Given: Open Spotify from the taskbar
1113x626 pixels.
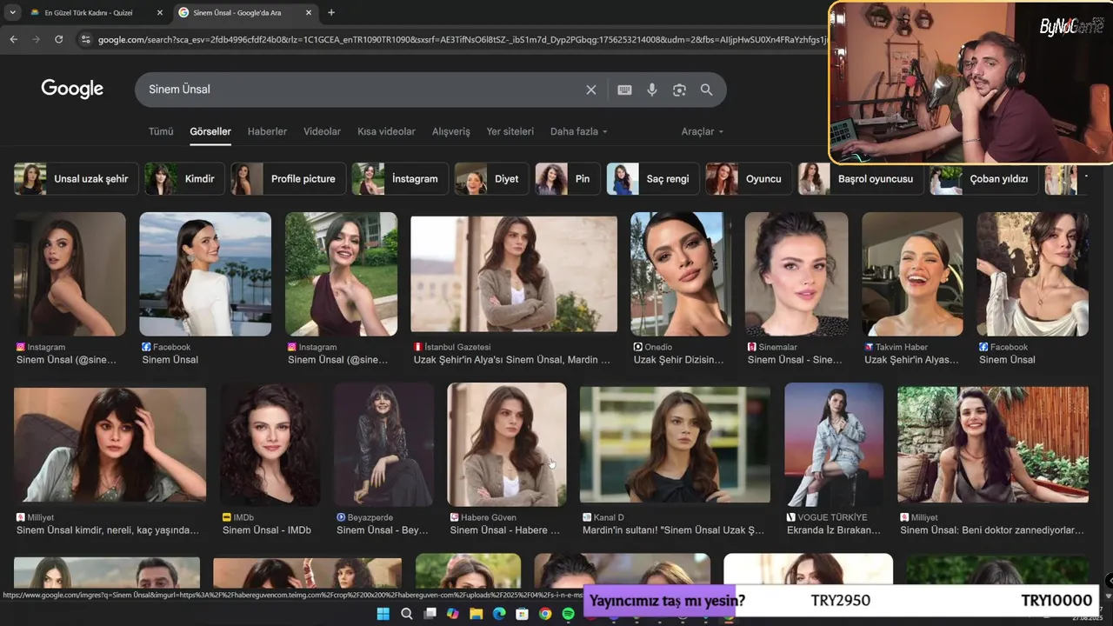Looking at the screenshot, I should 568,614.
